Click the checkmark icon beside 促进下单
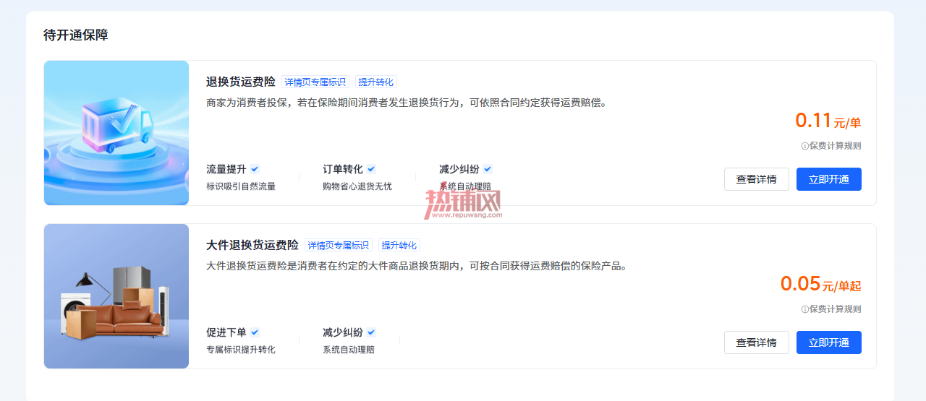 coord(255,332)
